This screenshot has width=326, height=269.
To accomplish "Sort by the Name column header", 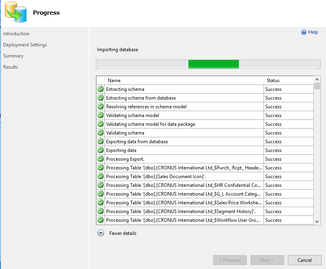I will click(x=114, y=81).
